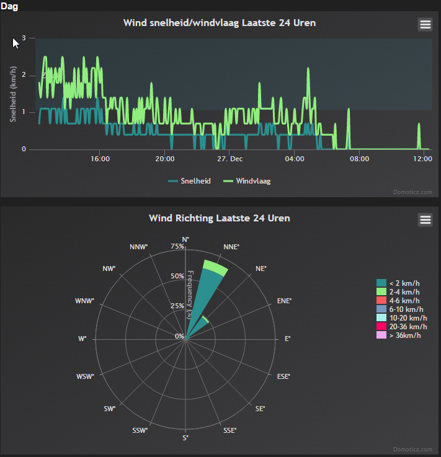Click the 04:00 x-axis label
441x457 pixels.
click(x=295, y=159)
